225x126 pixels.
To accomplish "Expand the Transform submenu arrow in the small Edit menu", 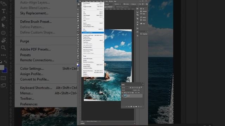I will [103, 42].
